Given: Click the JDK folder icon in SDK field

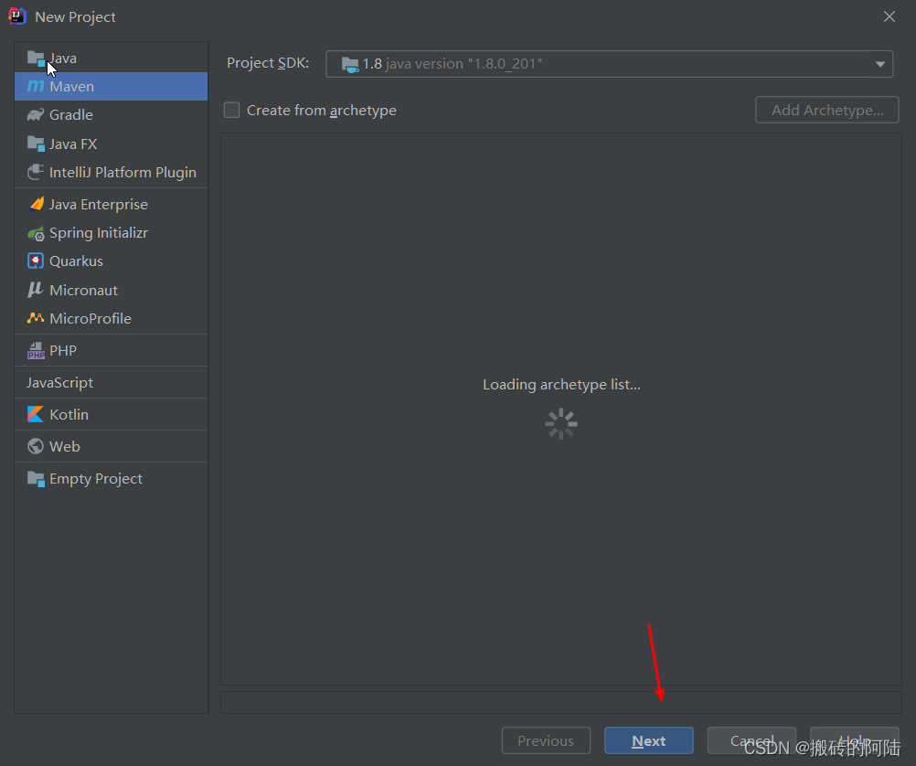Looking at the screenshot, I should tap(350, 64).
